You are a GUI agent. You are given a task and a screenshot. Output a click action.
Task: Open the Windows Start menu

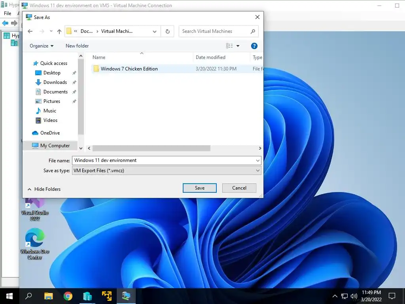(9, 296)
